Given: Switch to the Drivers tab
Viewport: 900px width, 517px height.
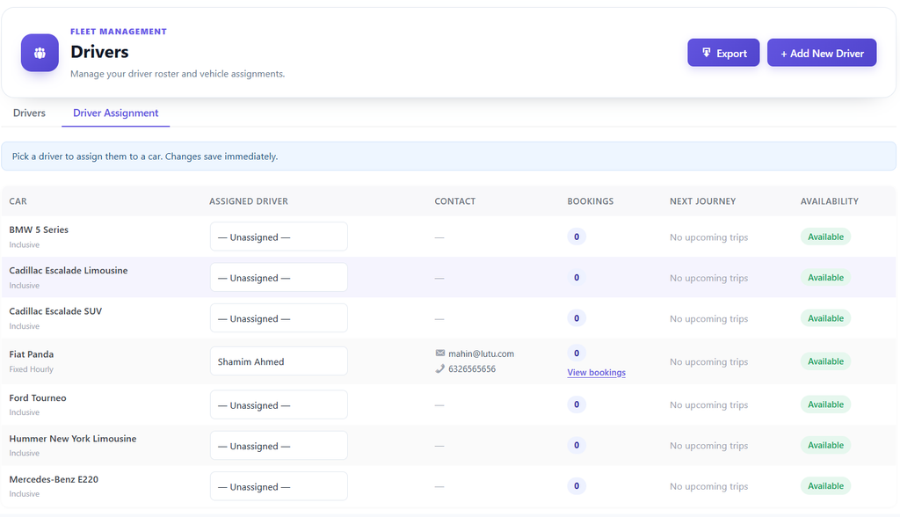Looking at the screenshot, I should [29, 113].
